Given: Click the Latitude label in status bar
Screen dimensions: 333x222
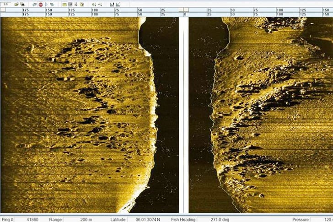Looking at the screenshot, I should [x=118, y=219].
